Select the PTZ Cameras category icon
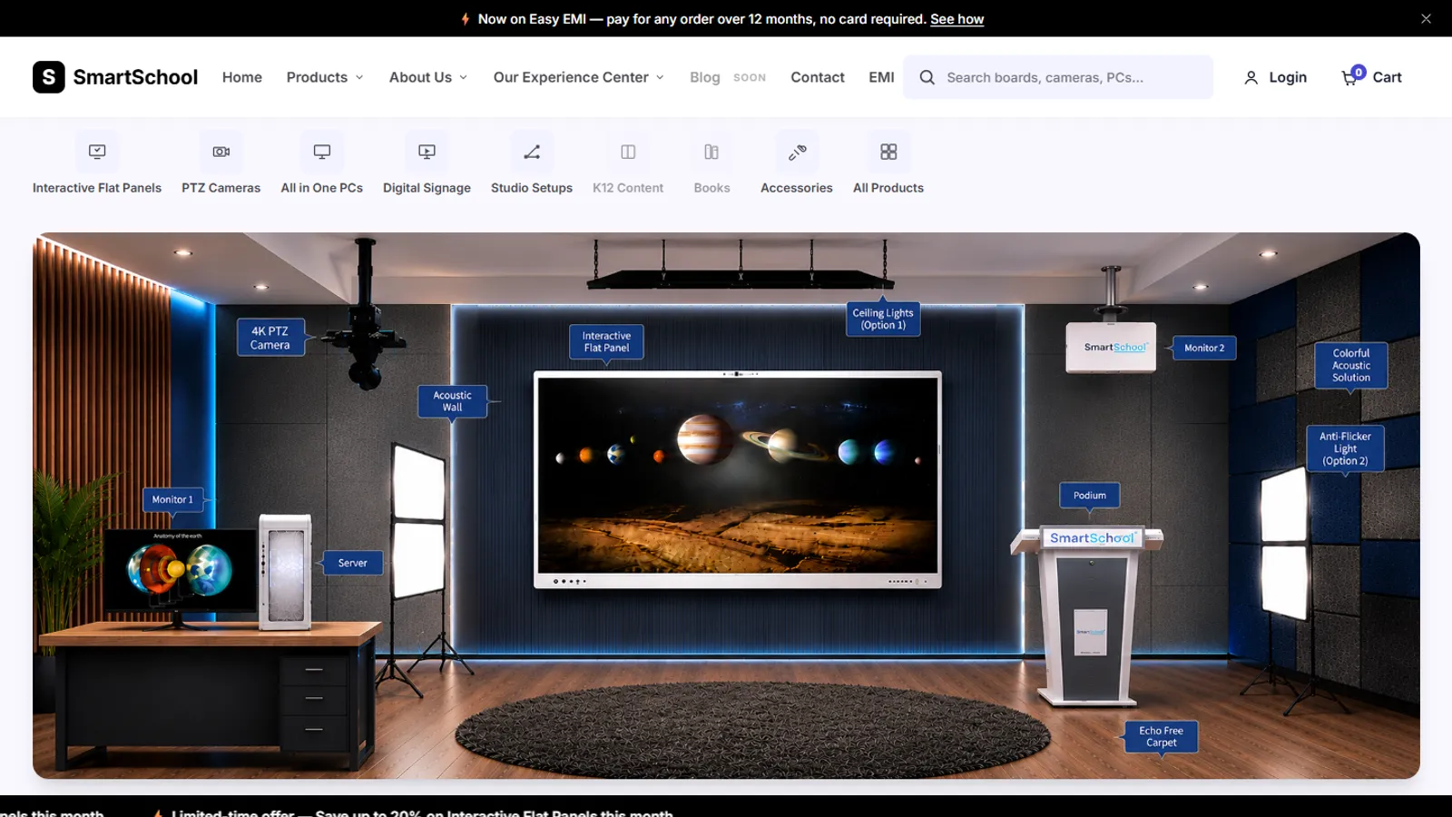 click(221, 152)
